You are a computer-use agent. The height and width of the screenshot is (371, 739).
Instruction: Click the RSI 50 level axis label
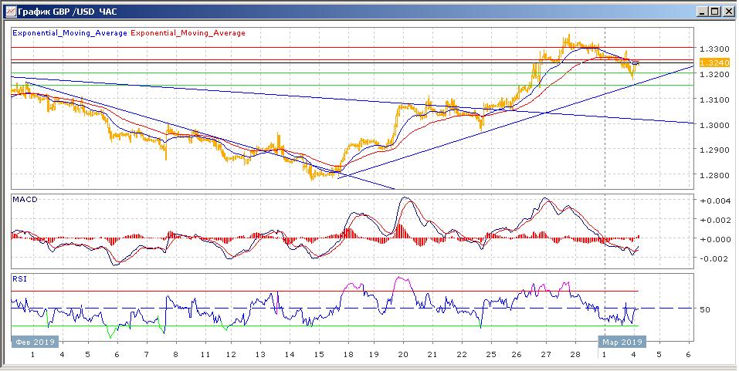[x=705, y=309]
